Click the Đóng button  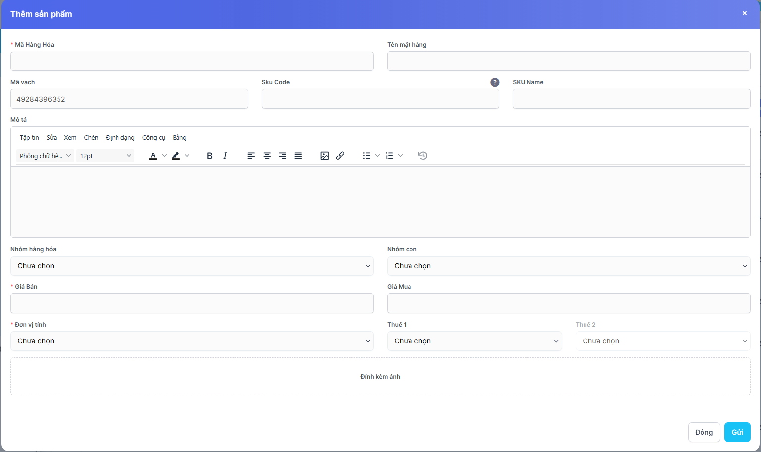tap(703, 432)
